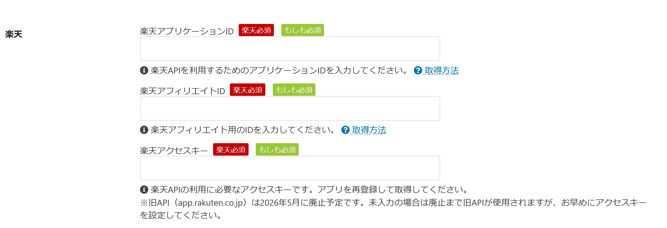The height and width of the screenshot is (228, 667).
Task: Focus the 楽天アフィリエイトID text box
Action: point(290,108)
